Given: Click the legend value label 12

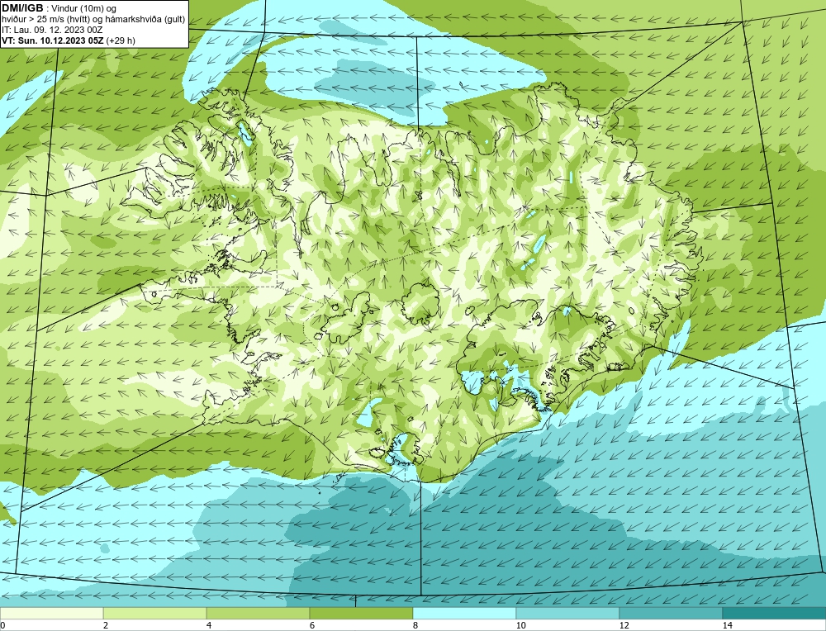Looking at the screenshot, I should click(x=624, y=625).
